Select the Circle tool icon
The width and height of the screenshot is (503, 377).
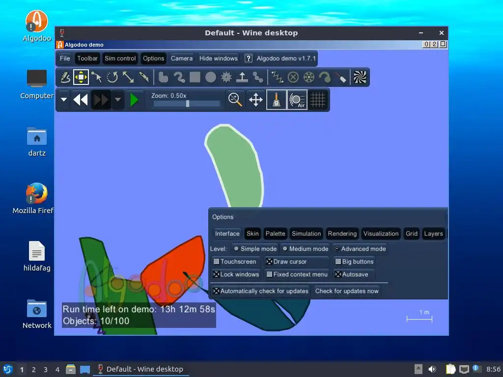click(210, 77)
